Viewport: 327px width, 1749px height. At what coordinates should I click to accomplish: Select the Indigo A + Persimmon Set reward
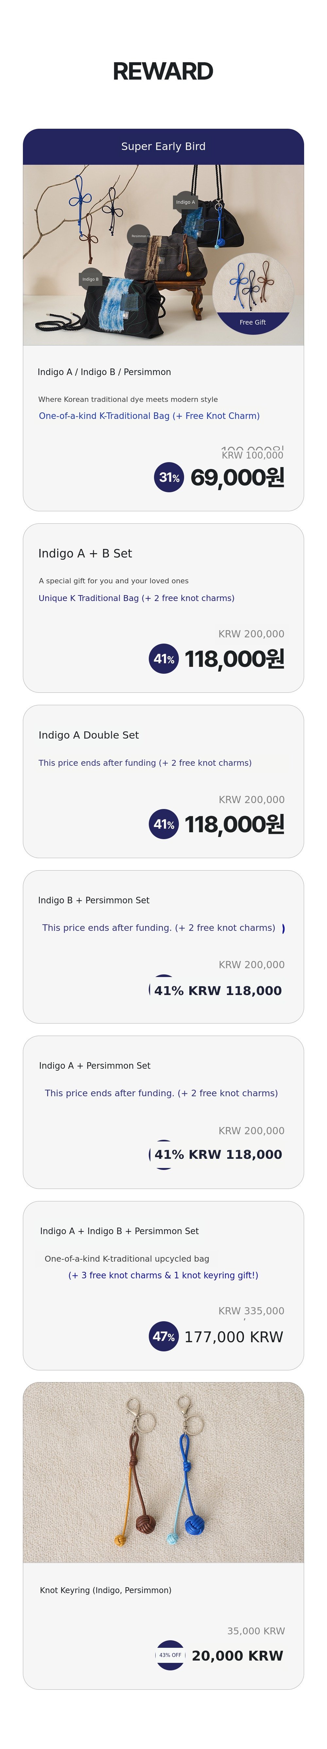[95, 1065]
